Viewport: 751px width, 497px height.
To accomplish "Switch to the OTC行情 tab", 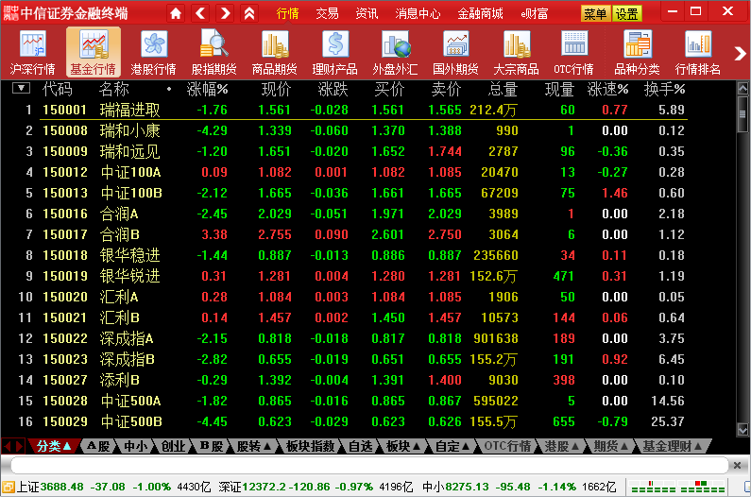I will (507, 447).
